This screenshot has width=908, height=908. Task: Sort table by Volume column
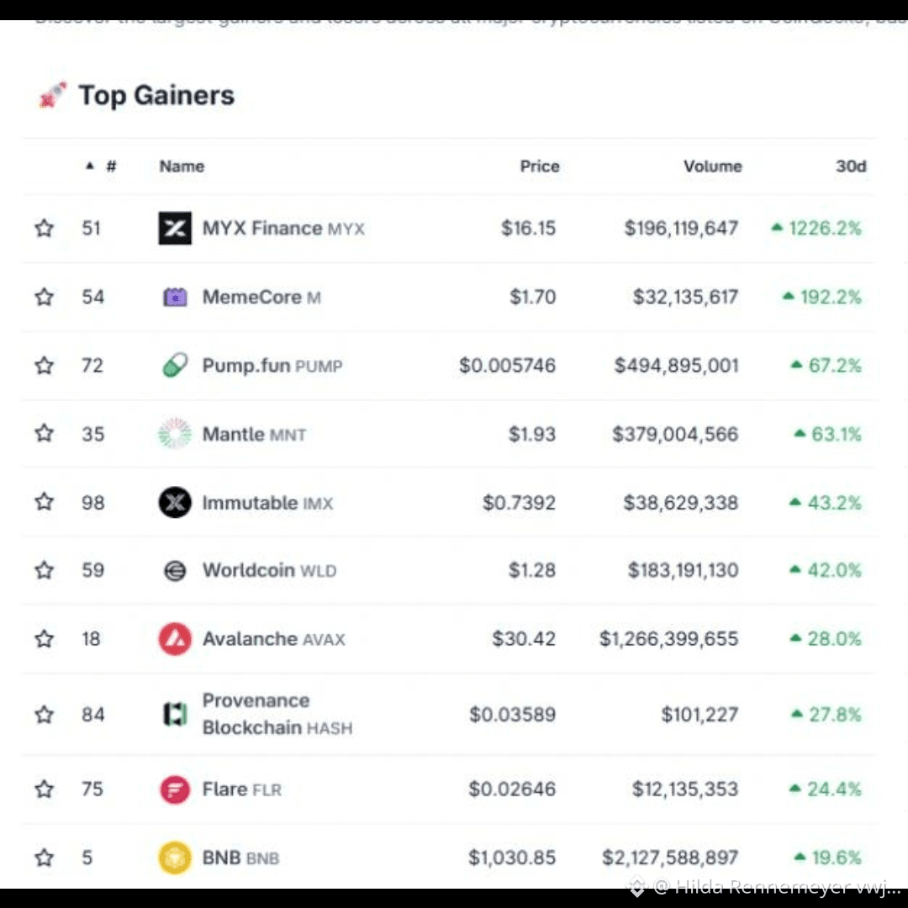tap(712, 166)
